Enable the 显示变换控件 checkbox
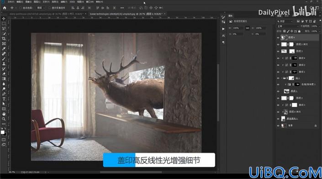This screenshot has height=179, width=322. pyautogui.click(x=49, y=8)
